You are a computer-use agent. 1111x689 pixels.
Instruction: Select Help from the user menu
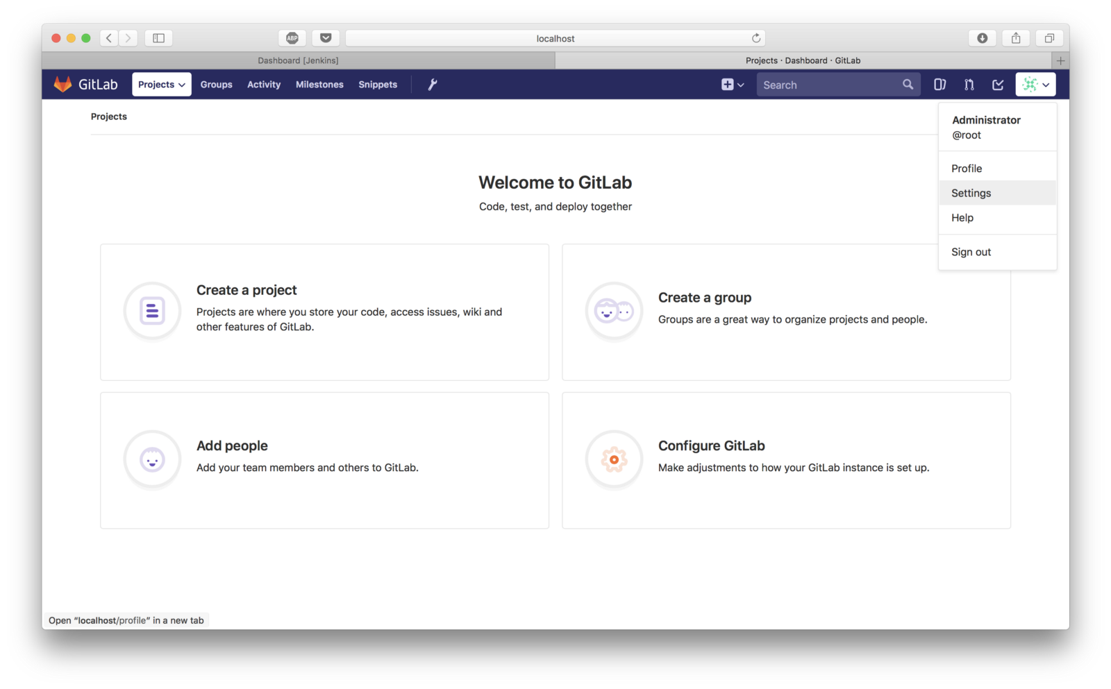point(997,218)
